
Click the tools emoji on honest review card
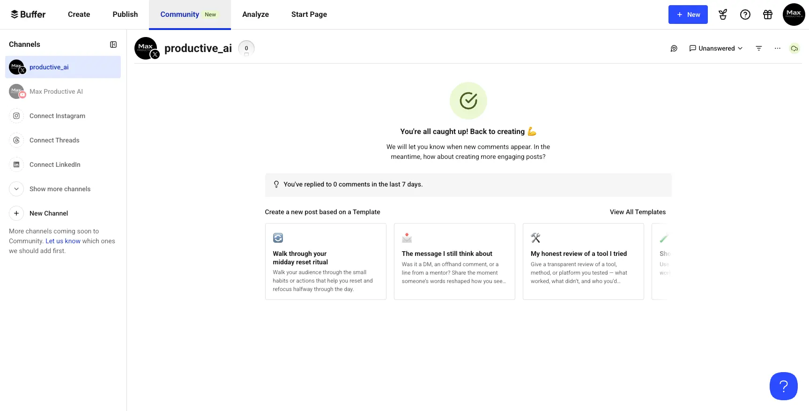coord(535,238)
